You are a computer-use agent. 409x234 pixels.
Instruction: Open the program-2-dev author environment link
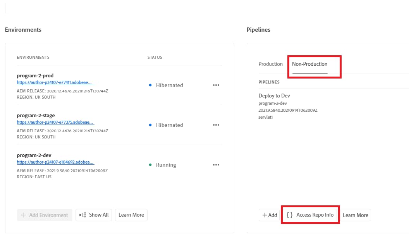pos(55,162)
